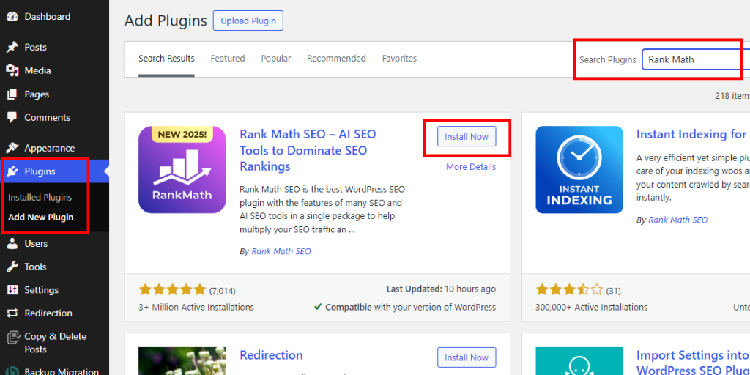Go to Media in the sidebar

[x=37, y=71]
